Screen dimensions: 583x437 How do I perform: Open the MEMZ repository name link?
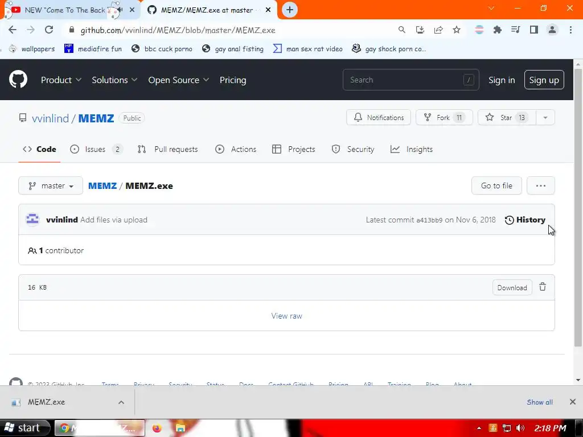click(96, 118)
